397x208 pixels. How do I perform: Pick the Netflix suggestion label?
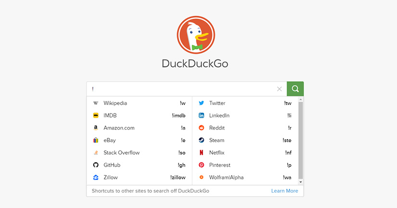point(217,153)
